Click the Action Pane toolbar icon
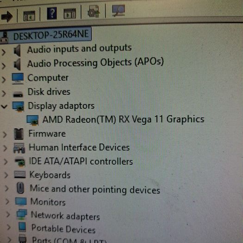The height and width of the screenshot is (243, 243). coord(70,13)
